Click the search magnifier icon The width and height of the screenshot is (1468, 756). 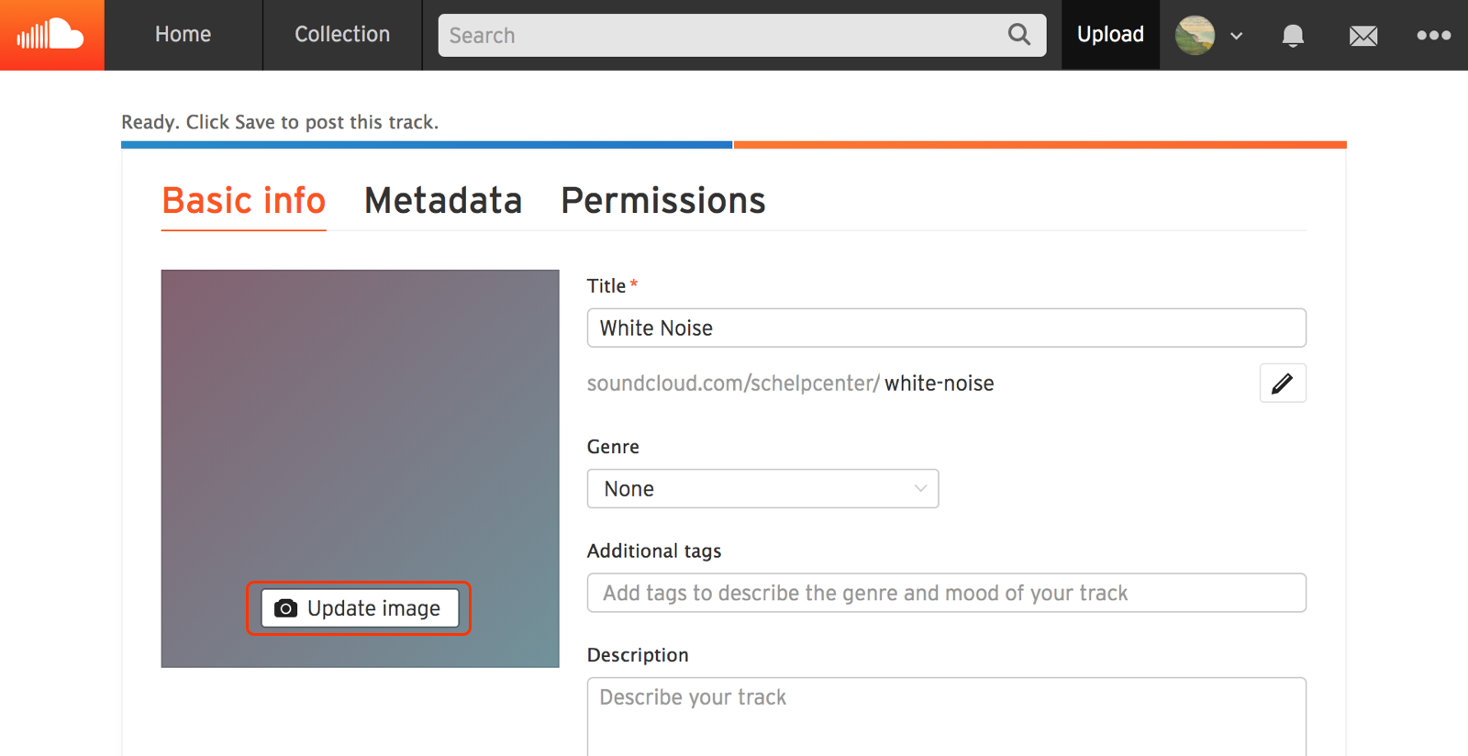1018,34
